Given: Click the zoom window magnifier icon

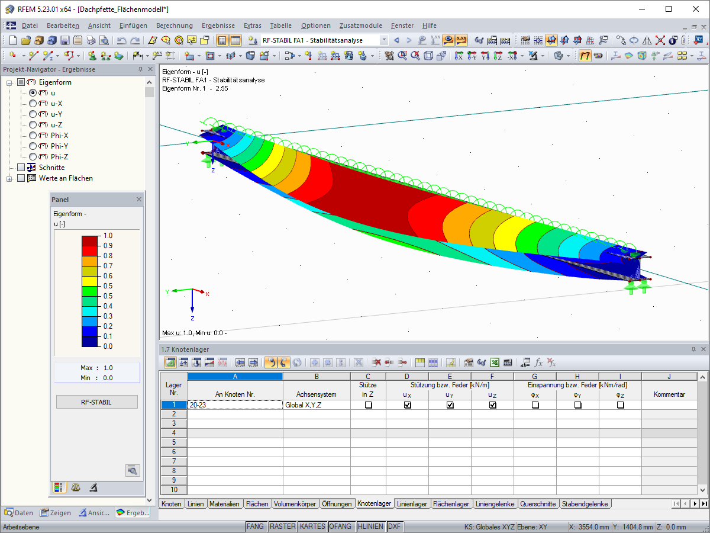Looking at the screenshot, I should pyautogui.click(x=402, y=56).
